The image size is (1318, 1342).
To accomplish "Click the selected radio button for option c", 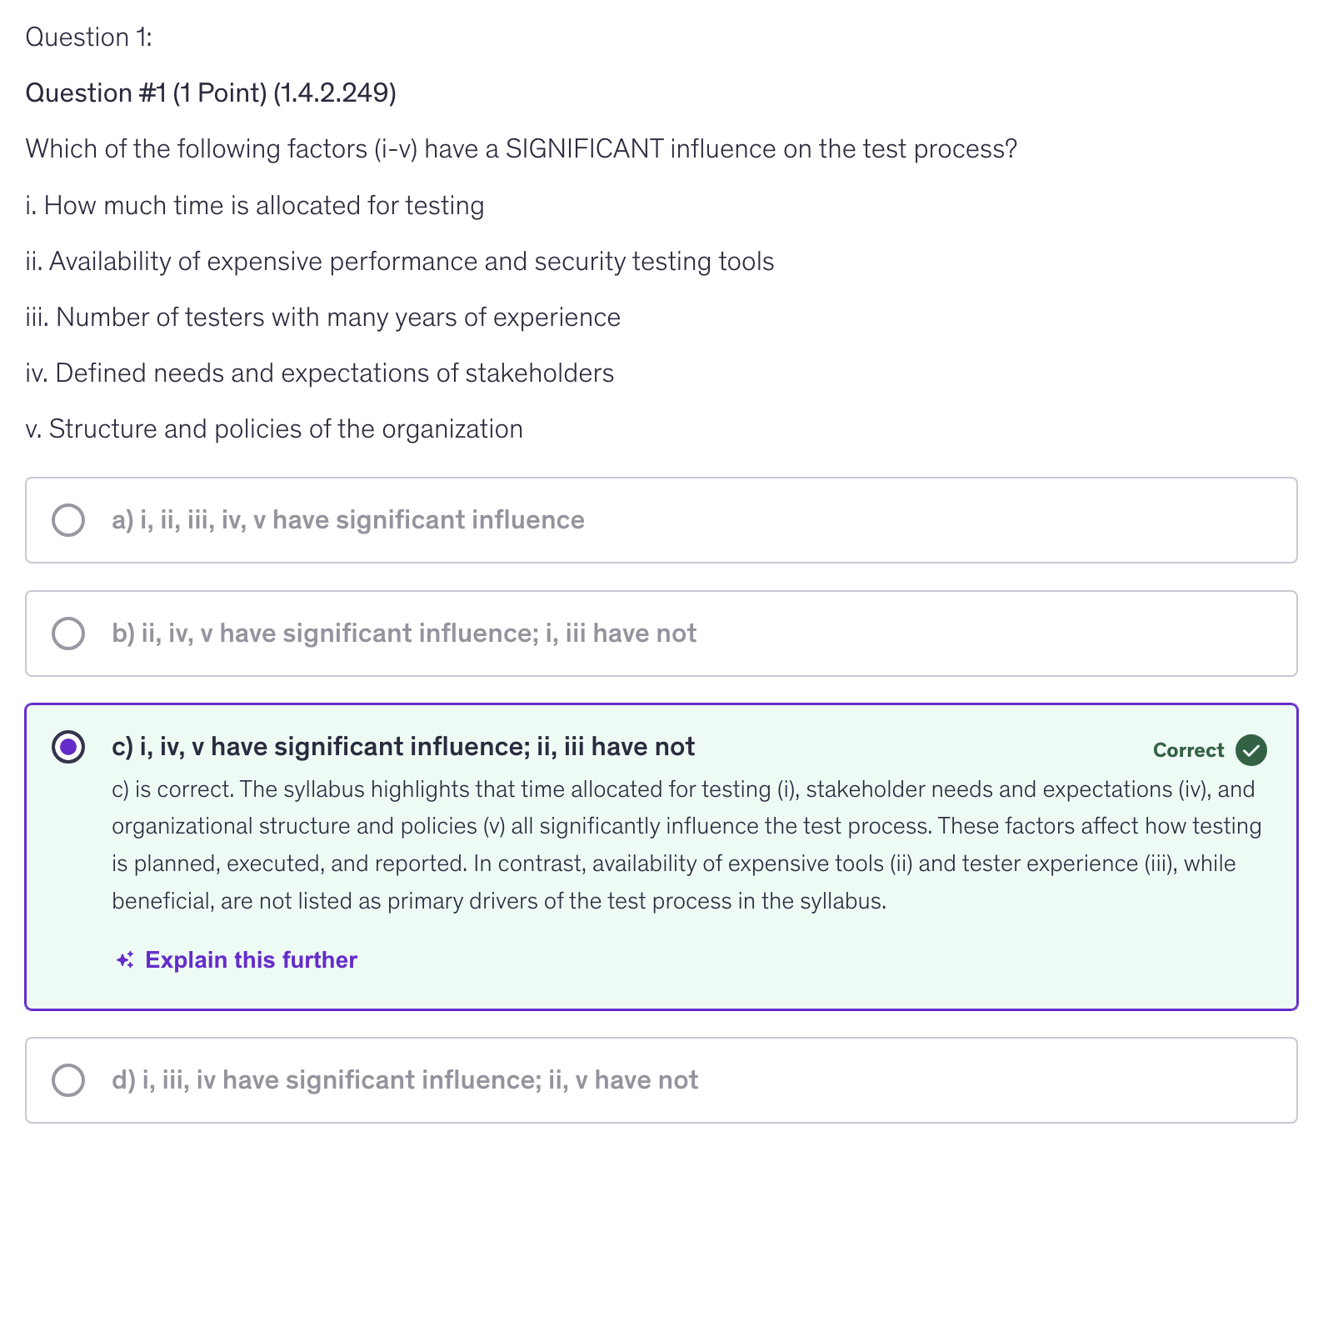I will click(x=68, y=747).
